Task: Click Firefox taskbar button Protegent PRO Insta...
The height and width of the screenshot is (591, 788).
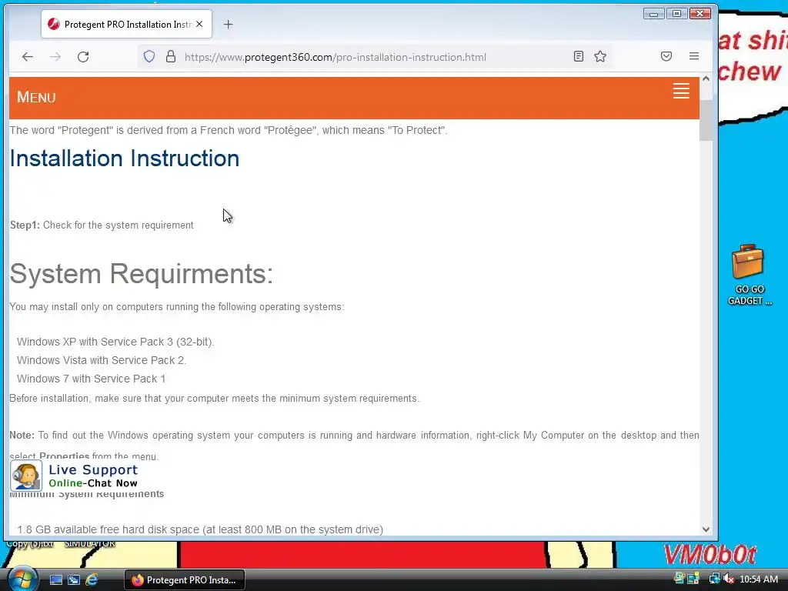Action: 185,580
